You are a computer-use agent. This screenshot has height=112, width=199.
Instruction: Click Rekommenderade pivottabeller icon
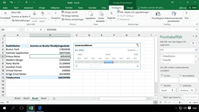[x=174, y=14]
